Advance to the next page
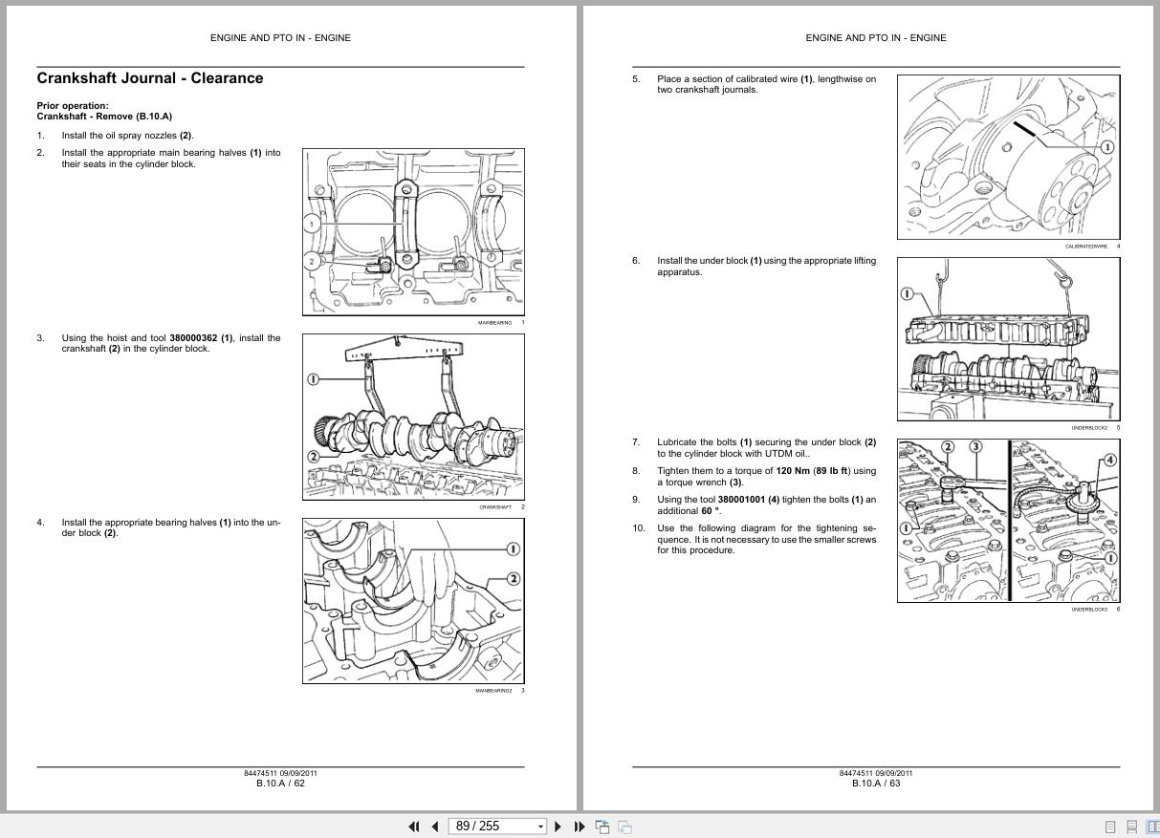The width and height of the screenshot is (1160, 838). tap(558, 826)
